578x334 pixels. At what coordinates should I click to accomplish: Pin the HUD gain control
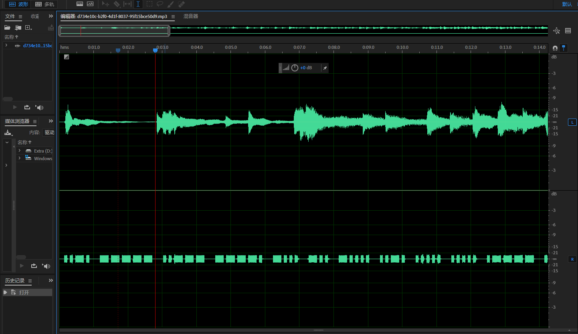tap(325, 68)
